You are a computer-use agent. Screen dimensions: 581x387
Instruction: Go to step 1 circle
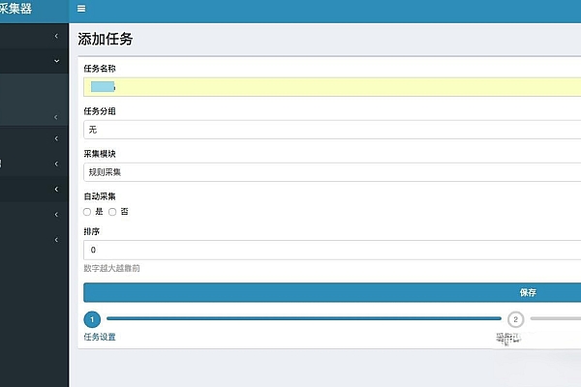click(92, 319)
